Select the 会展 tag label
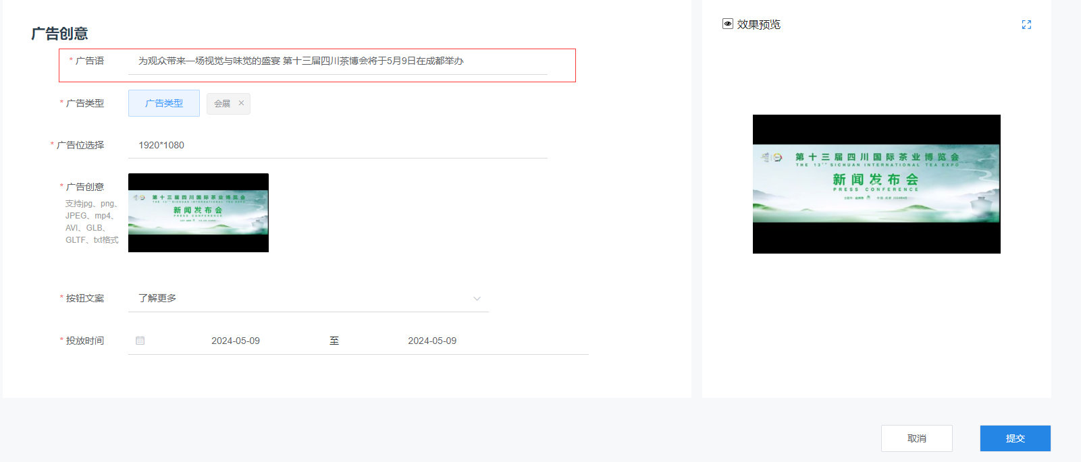The image size is (1081, 462). [x=222, y=104]
